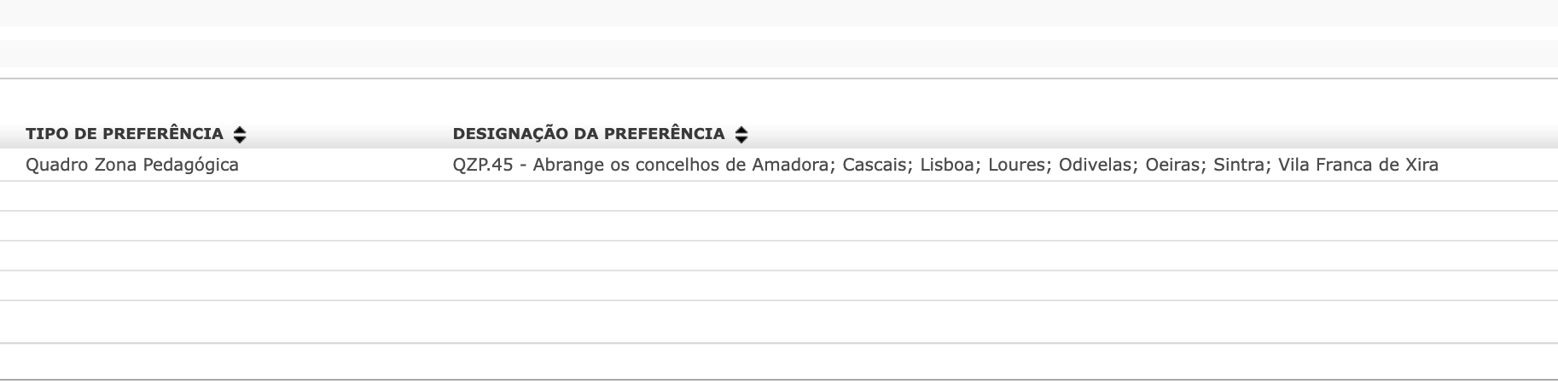
Task: Click the down arrow of the Tipo de Preferência sorter
Action: 240,139
